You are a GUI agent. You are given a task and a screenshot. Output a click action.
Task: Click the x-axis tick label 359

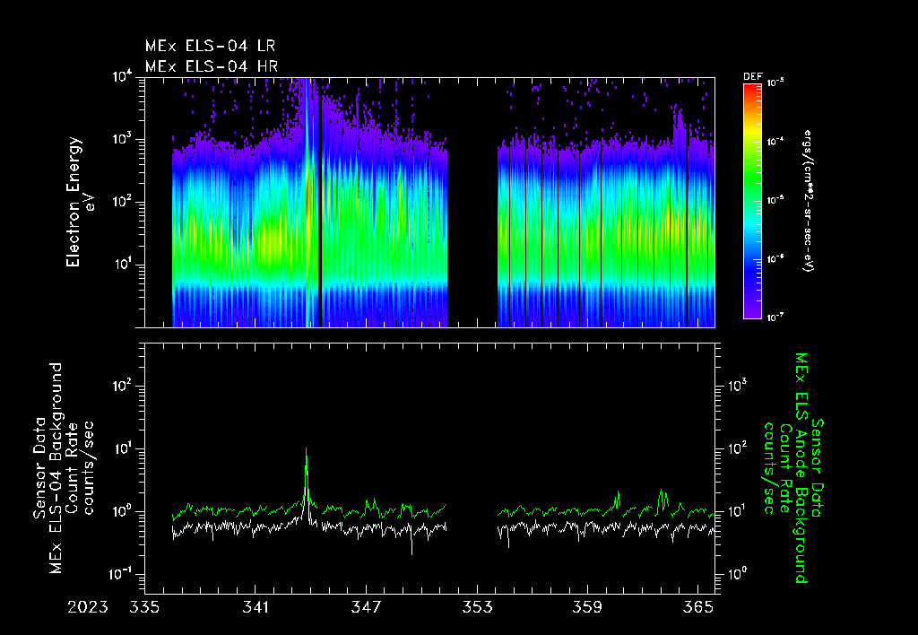[x=588, y=607]
